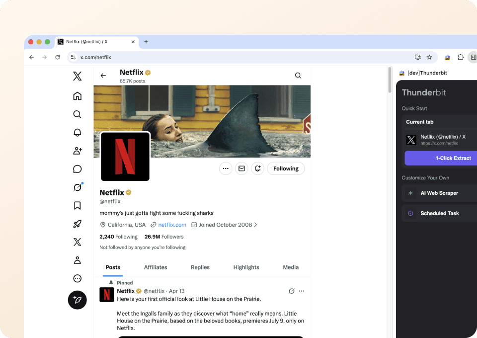Open Messages from the left sidebar

click(x=77, y=169)
